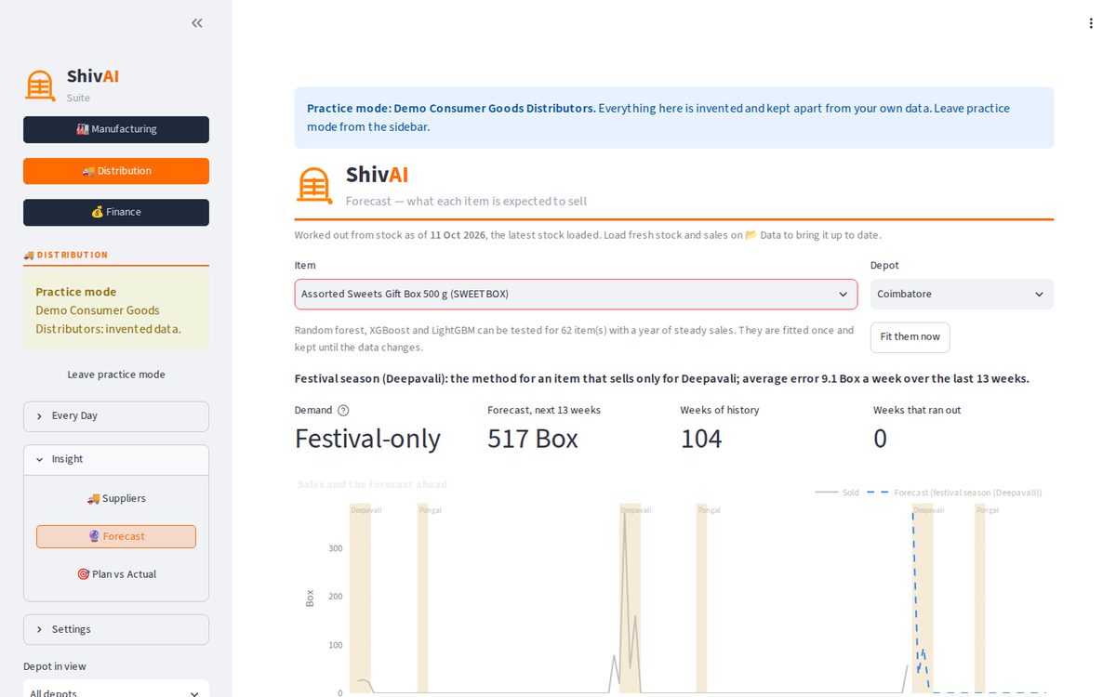
Task: Click the '11 Oct 2026' stock date
Action: point(458,235)
